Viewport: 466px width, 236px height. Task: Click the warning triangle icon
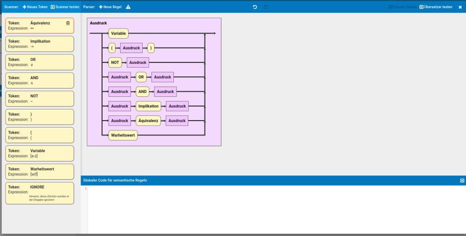click(128, 7)
